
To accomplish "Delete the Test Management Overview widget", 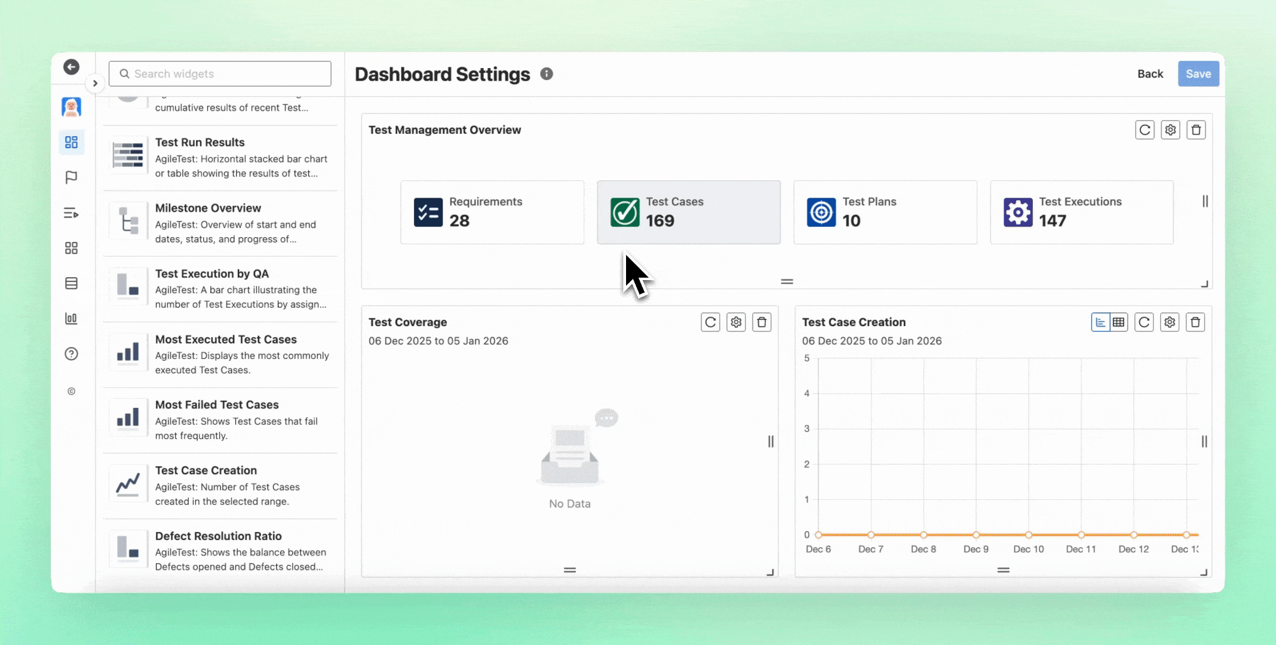I will tap(1196, 130).
